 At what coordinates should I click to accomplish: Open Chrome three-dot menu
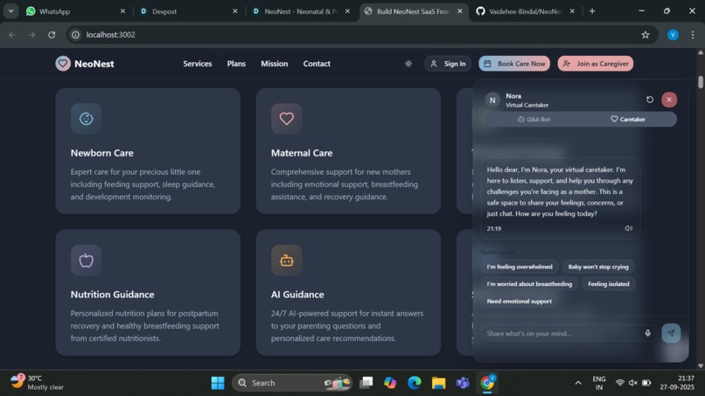coord(693,35)
